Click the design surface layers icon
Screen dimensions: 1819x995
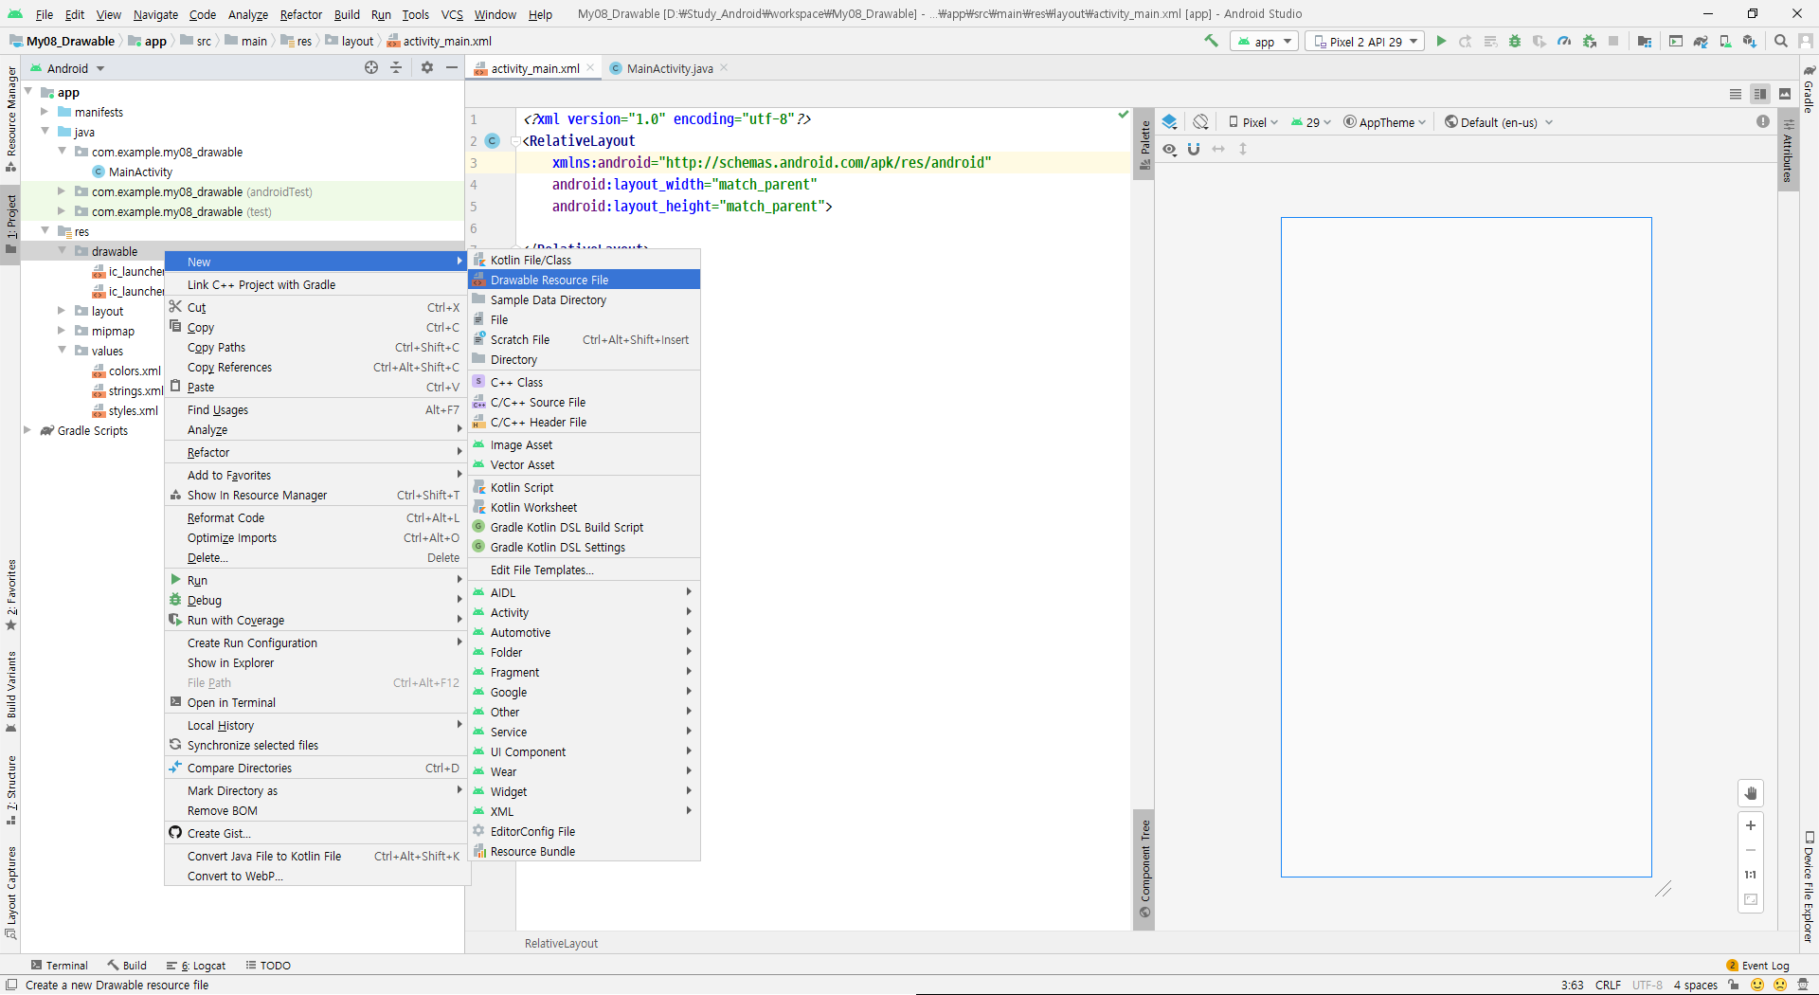1170,122
